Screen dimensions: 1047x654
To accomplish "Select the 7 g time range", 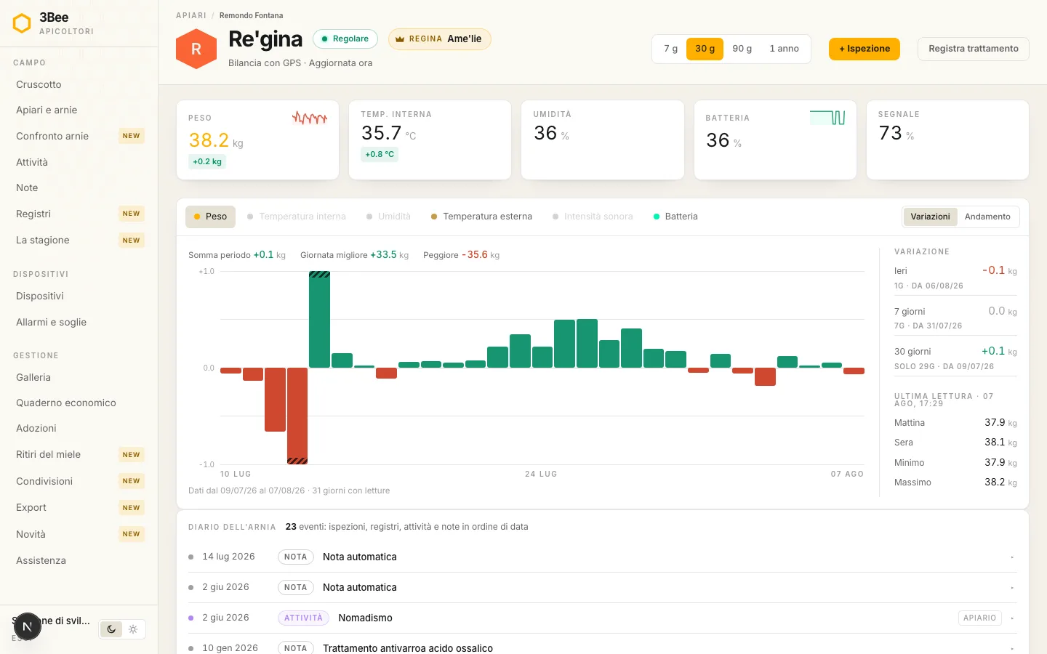I will tap(670, 49).
